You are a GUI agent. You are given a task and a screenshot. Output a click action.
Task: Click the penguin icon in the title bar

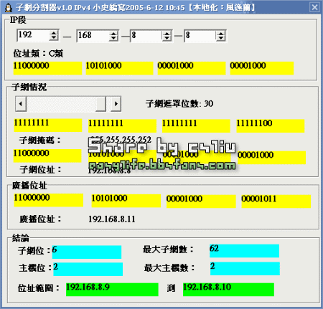pos(8,7)
